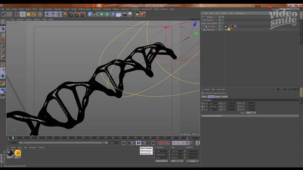Screen dimensions: 303x170
Task: Click the timeline preview range slider
Action: pos(63,143)
